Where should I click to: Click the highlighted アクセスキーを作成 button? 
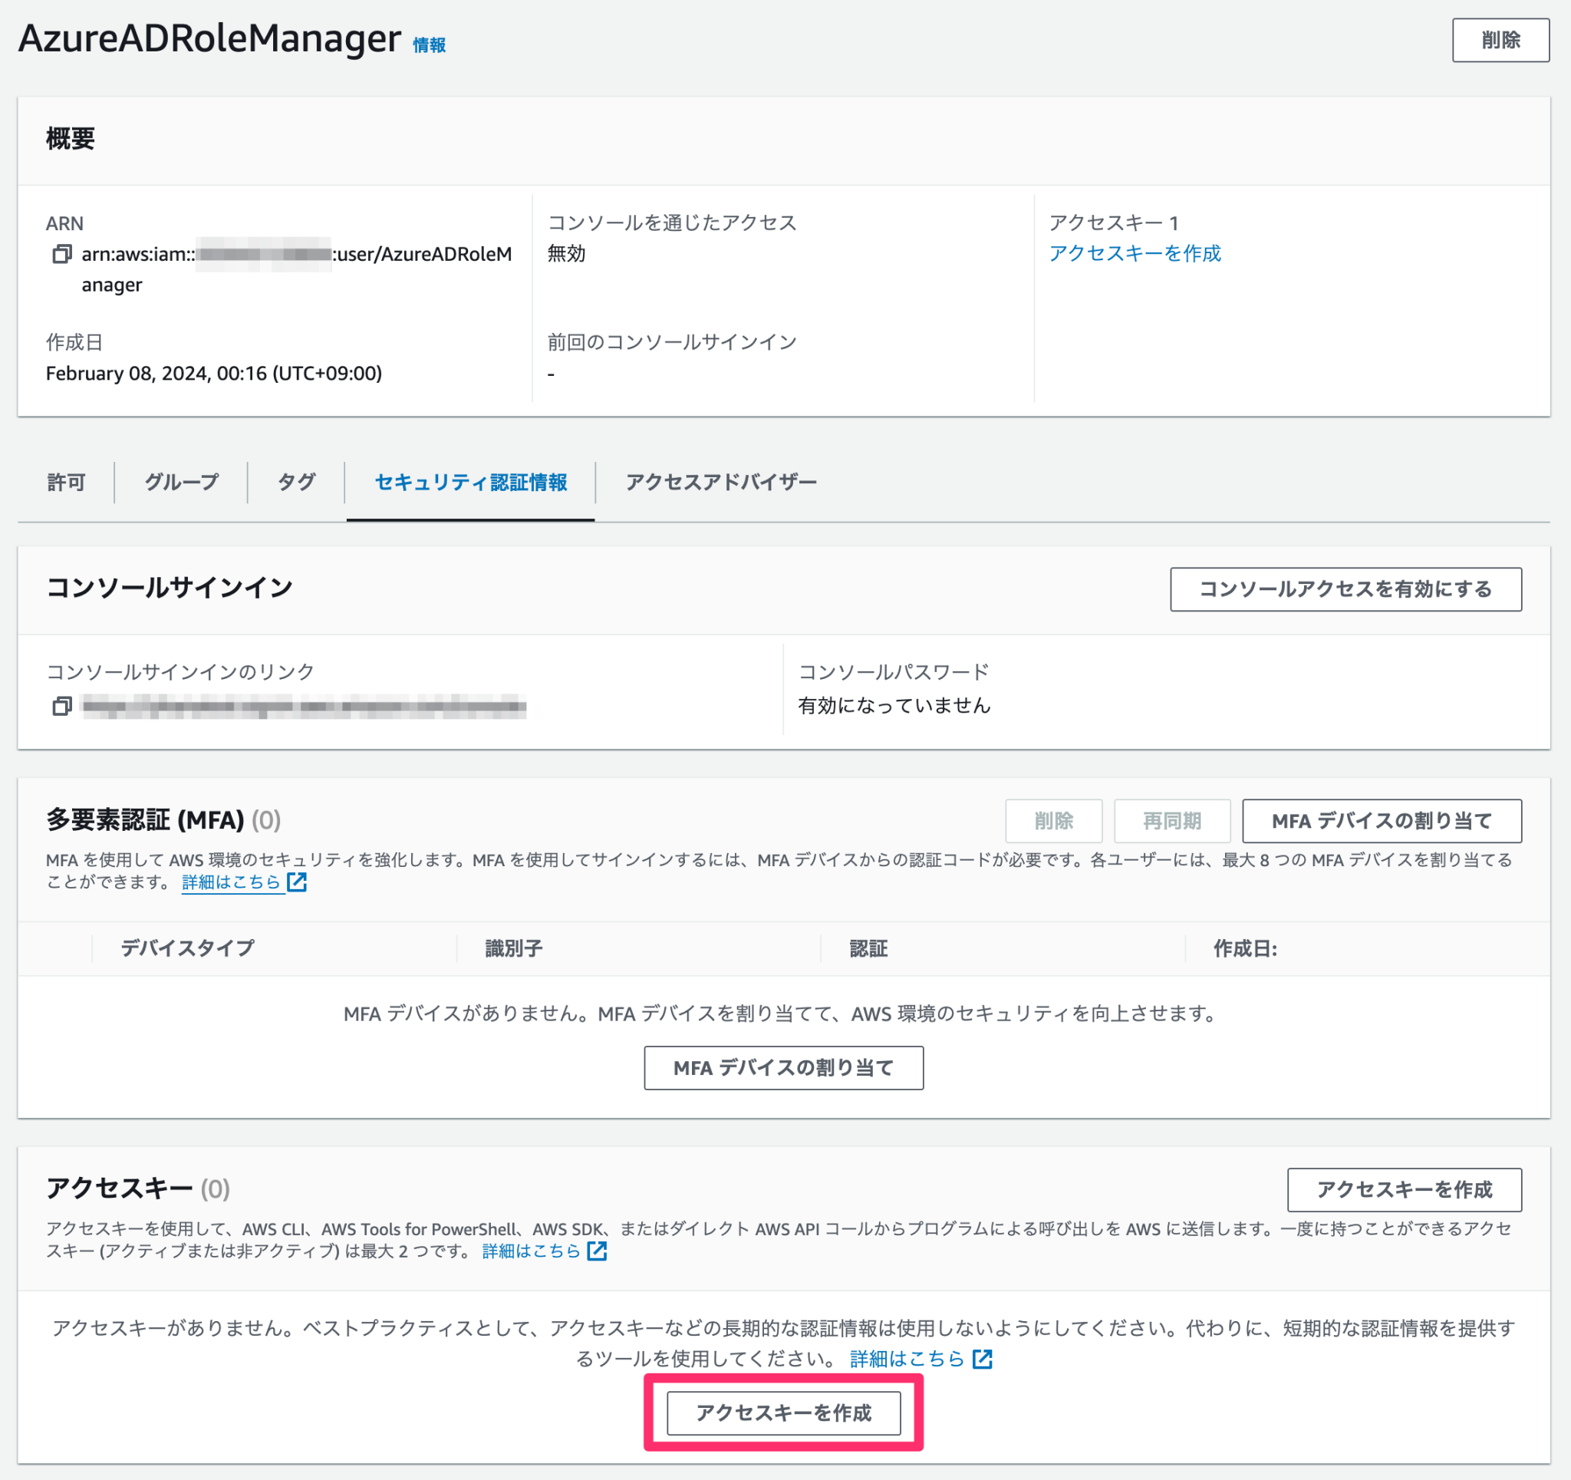[783, 1412]
